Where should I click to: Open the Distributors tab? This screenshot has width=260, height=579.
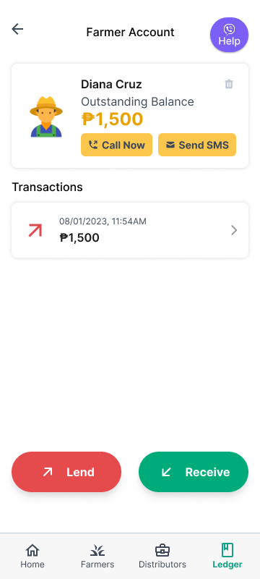[162, 556]
